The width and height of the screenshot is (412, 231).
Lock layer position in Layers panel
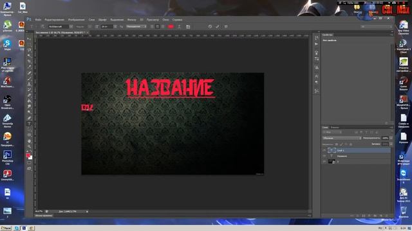click(346, 144)
